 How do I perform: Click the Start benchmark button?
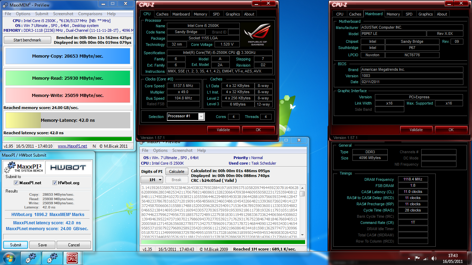pos(27,40)
